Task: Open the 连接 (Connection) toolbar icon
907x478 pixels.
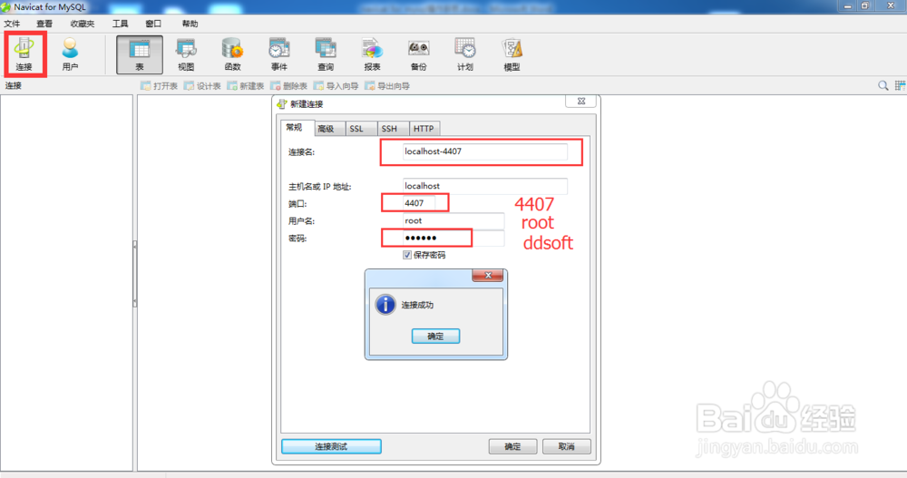Action: click(24, 54)
